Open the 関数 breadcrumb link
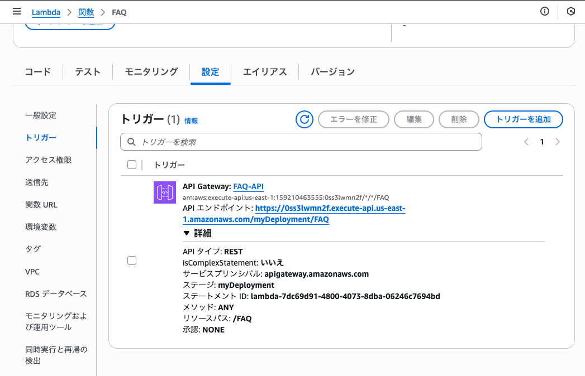Viewport: 585px width, 376px height. (86, 12)
